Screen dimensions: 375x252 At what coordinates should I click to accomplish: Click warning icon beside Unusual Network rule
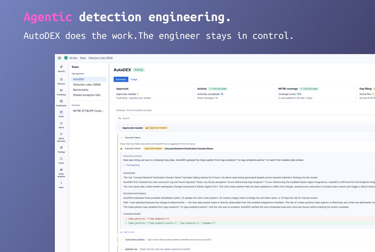click(121, 149)
